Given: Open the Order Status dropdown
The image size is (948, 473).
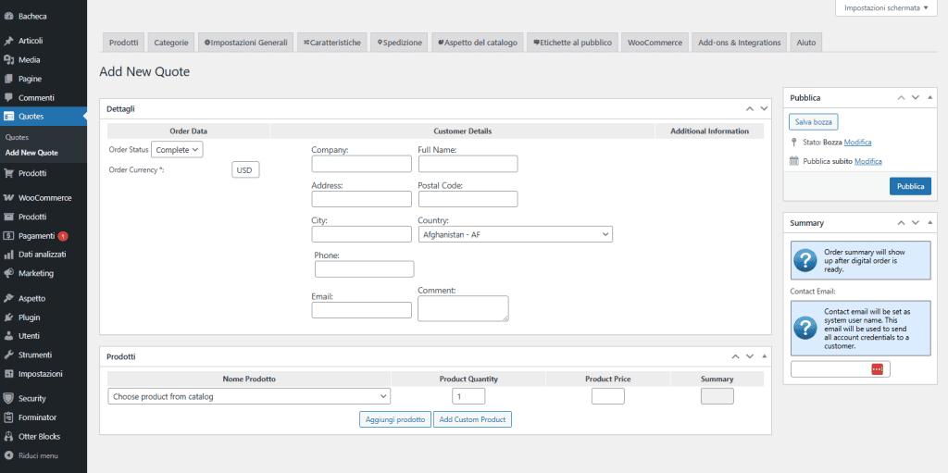Looking at the screenshot, I should (178, 149).
